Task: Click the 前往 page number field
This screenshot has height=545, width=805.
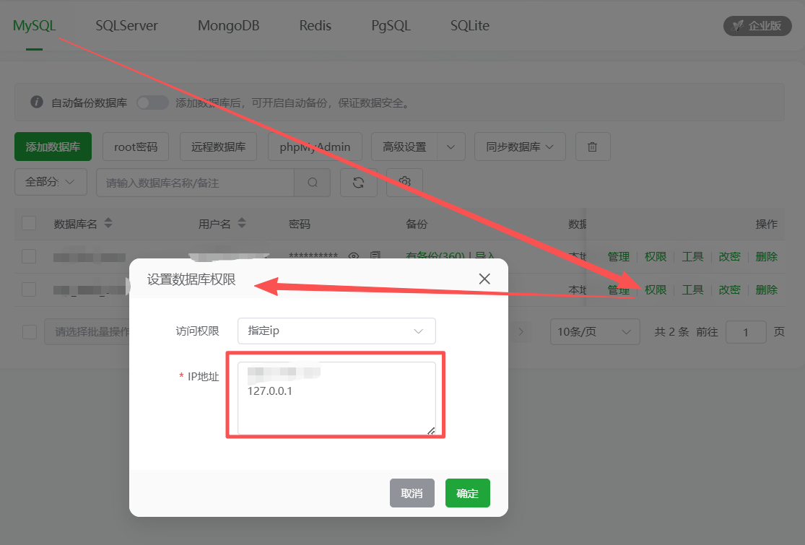Action: coord(746,333)
